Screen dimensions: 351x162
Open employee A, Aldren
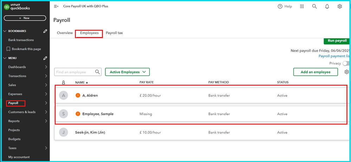click(x=90, y=96)
